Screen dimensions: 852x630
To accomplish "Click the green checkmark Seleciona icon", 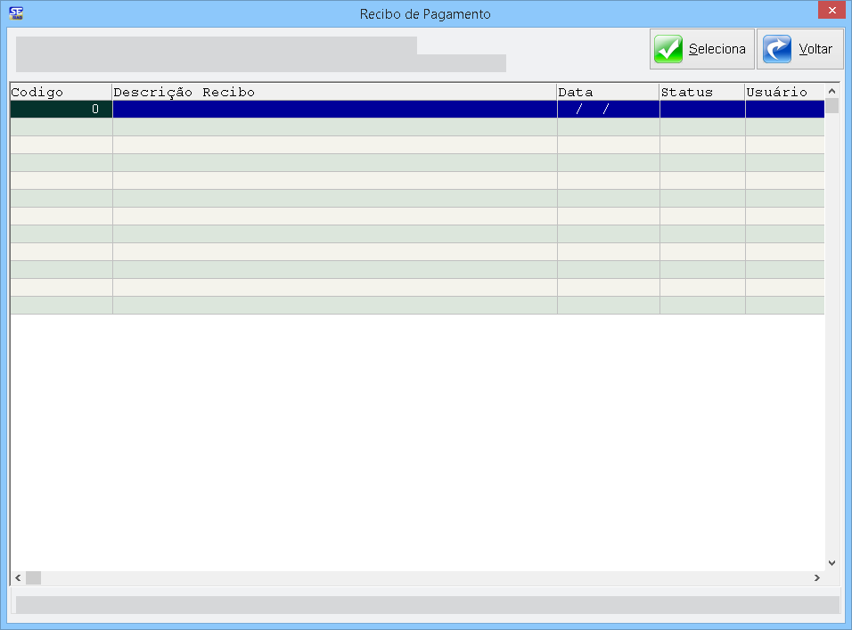I will click(x=668, y=49).
